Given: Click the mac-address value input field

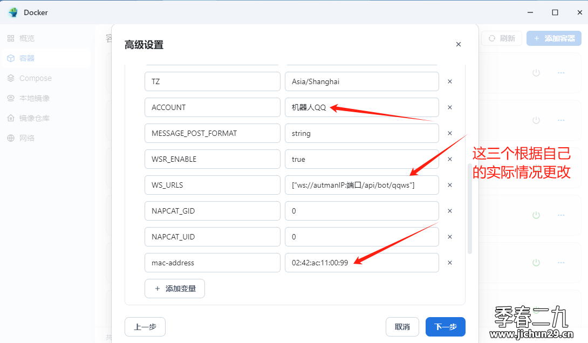Looking at the screenshot, I should point(361,263).
